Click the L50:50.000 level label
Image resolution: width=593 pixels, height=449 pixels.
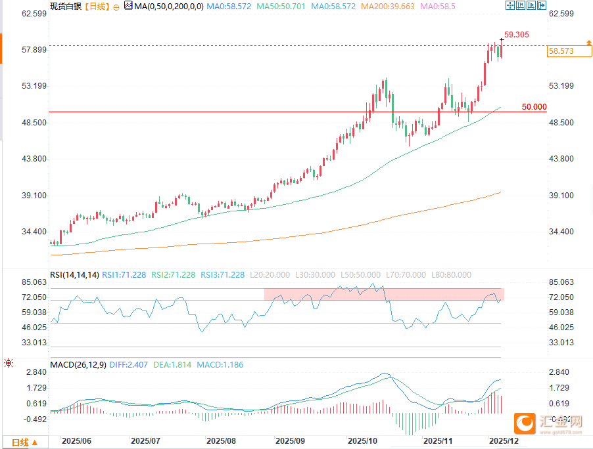(360, 275)
